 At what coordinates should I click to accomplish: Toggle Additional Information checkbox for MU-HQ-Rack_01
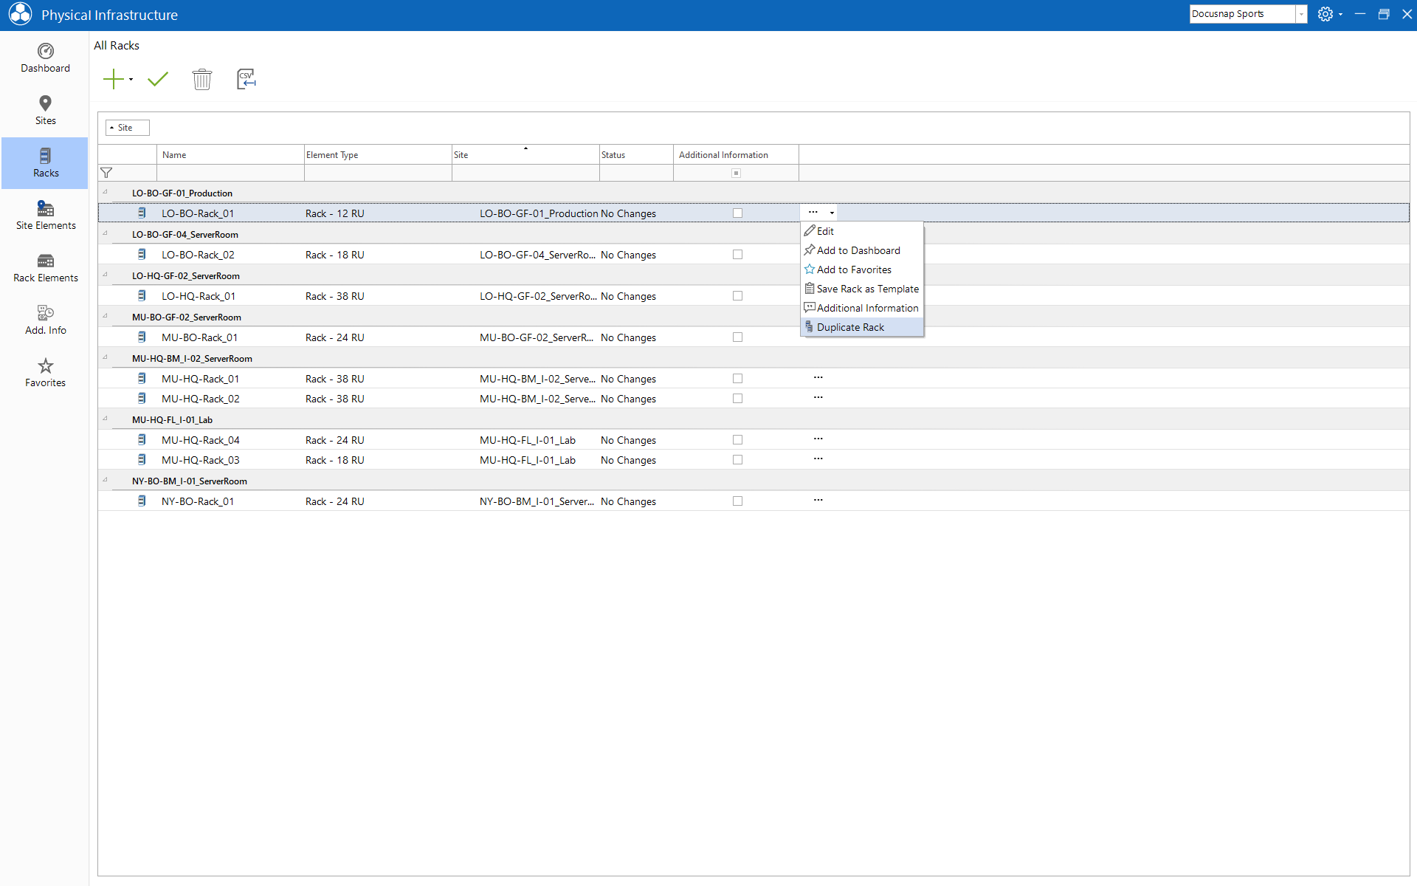coord(737,379)
